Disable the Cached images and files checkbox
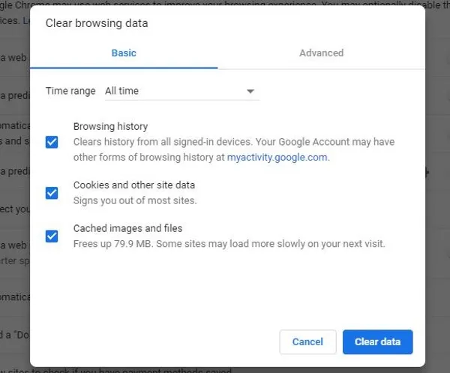The width and height of the screenshot is (450, 373). (x=52, y=236)
